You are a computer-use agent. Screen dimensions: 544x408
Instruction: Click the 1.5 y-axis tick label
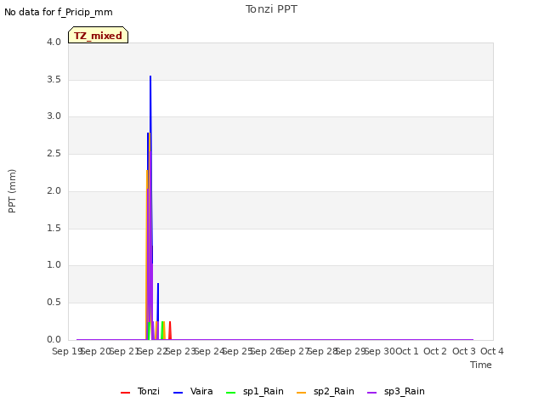(x=54, y=228)
